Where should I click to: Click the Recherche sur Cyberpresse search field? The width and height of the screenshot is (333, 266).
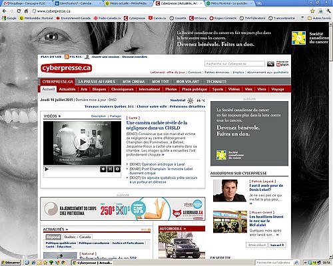click(x=234, y=64)
